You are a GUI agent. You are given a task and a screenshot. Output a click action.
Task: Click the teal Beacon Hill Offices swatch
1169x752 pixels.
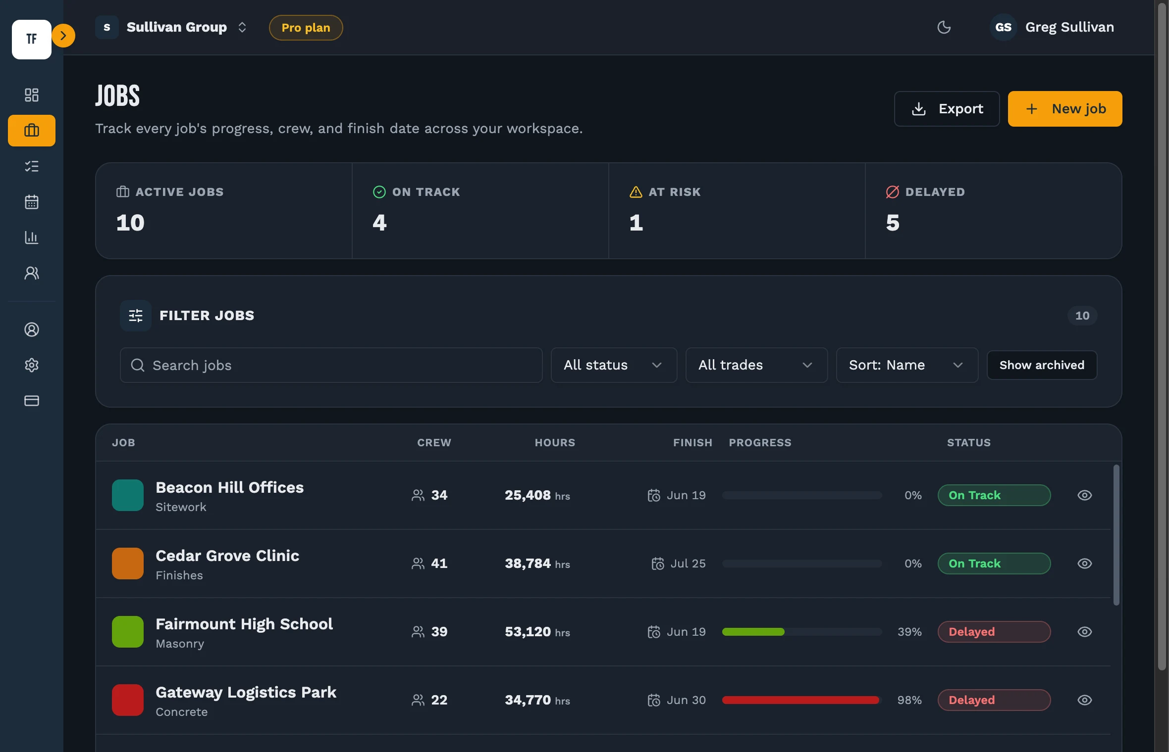click(x=128, y=495)
